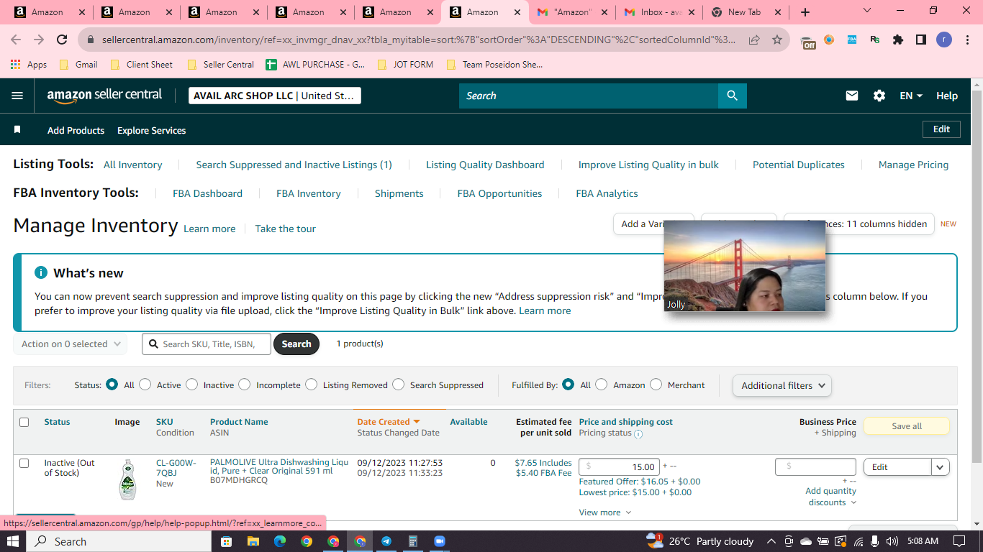Open the mail messages icon
Viewport: 983px width, 552px height.
[x=852, y=96]
